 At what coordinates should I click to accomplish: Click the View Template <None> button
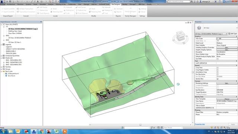coord(227,99)
